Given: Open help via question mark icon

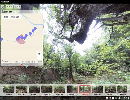Looking at the screenshot, I should click(x=128, y=98).
